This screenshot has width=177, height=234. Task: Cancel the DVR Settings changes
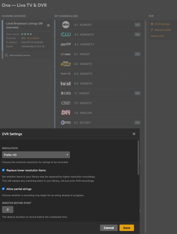click(x=109, y=228)
